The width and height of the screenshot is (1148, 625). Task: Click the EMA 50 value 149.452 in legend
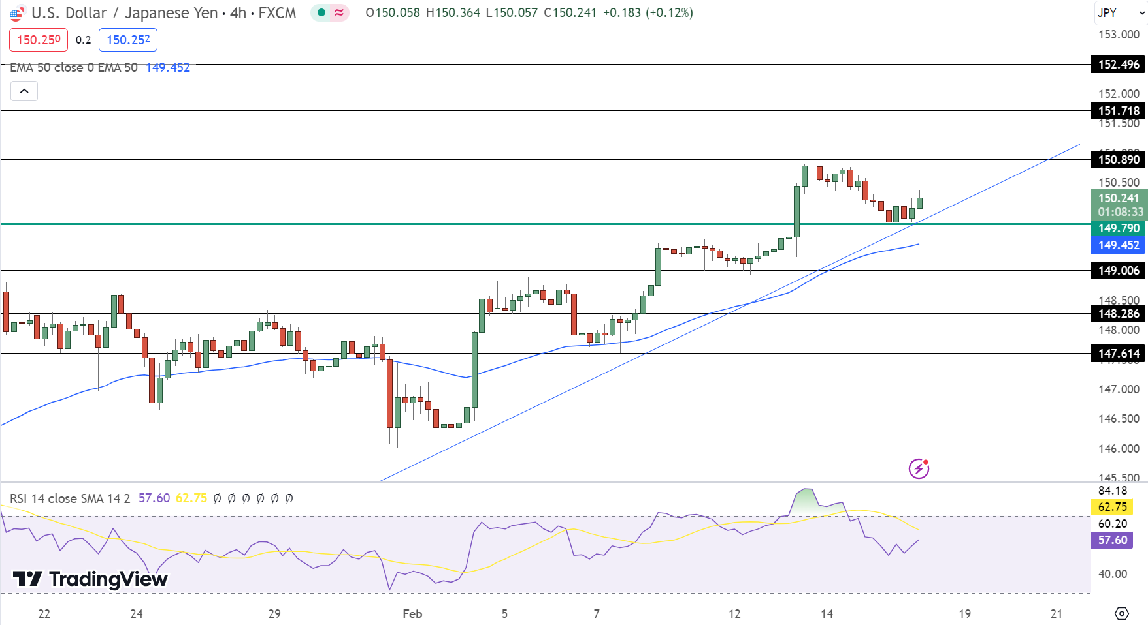tap(168, 67)
